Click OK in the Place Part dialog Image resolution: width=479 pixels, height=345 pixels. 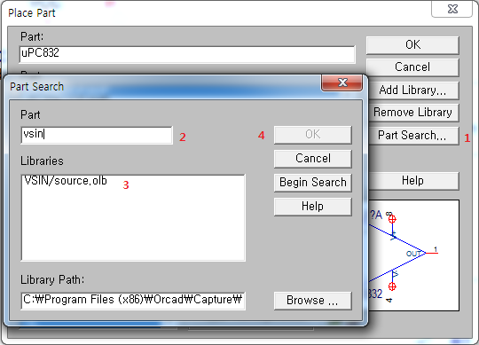pyautogui.click(x=412, y=45)
